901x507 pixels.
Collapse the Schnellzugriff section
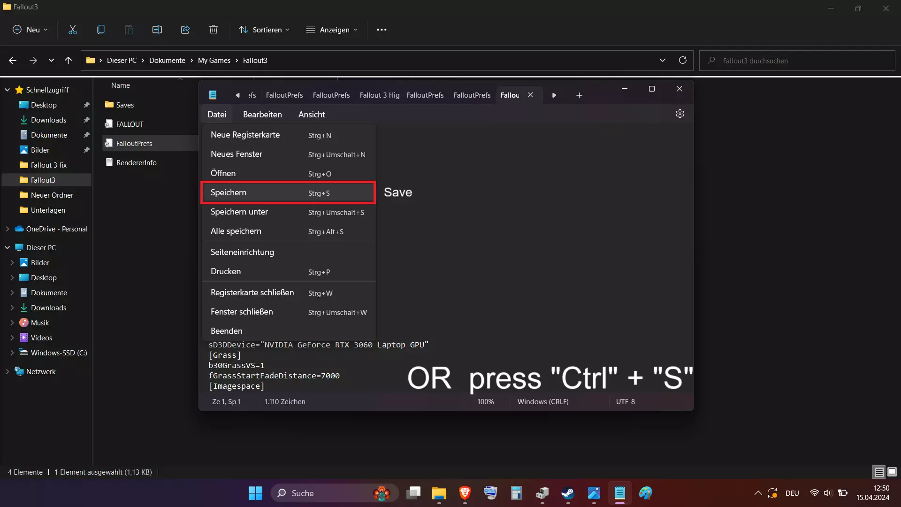8,90
